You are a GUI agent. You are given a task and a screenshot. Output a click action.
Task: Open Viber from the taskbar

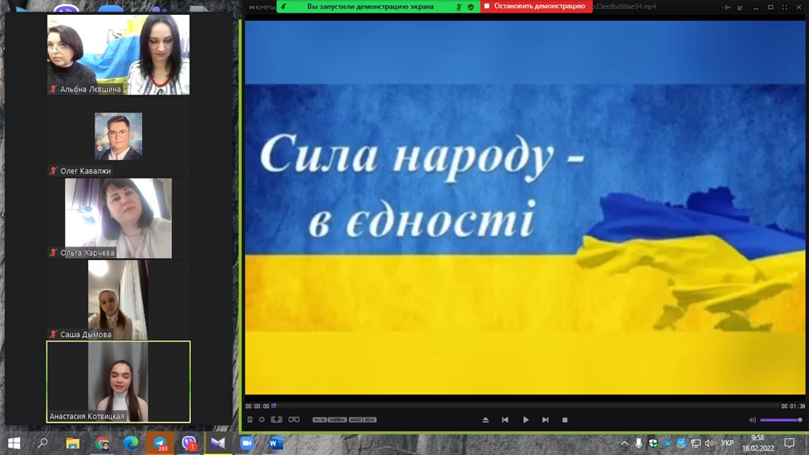tap(189, 443)
